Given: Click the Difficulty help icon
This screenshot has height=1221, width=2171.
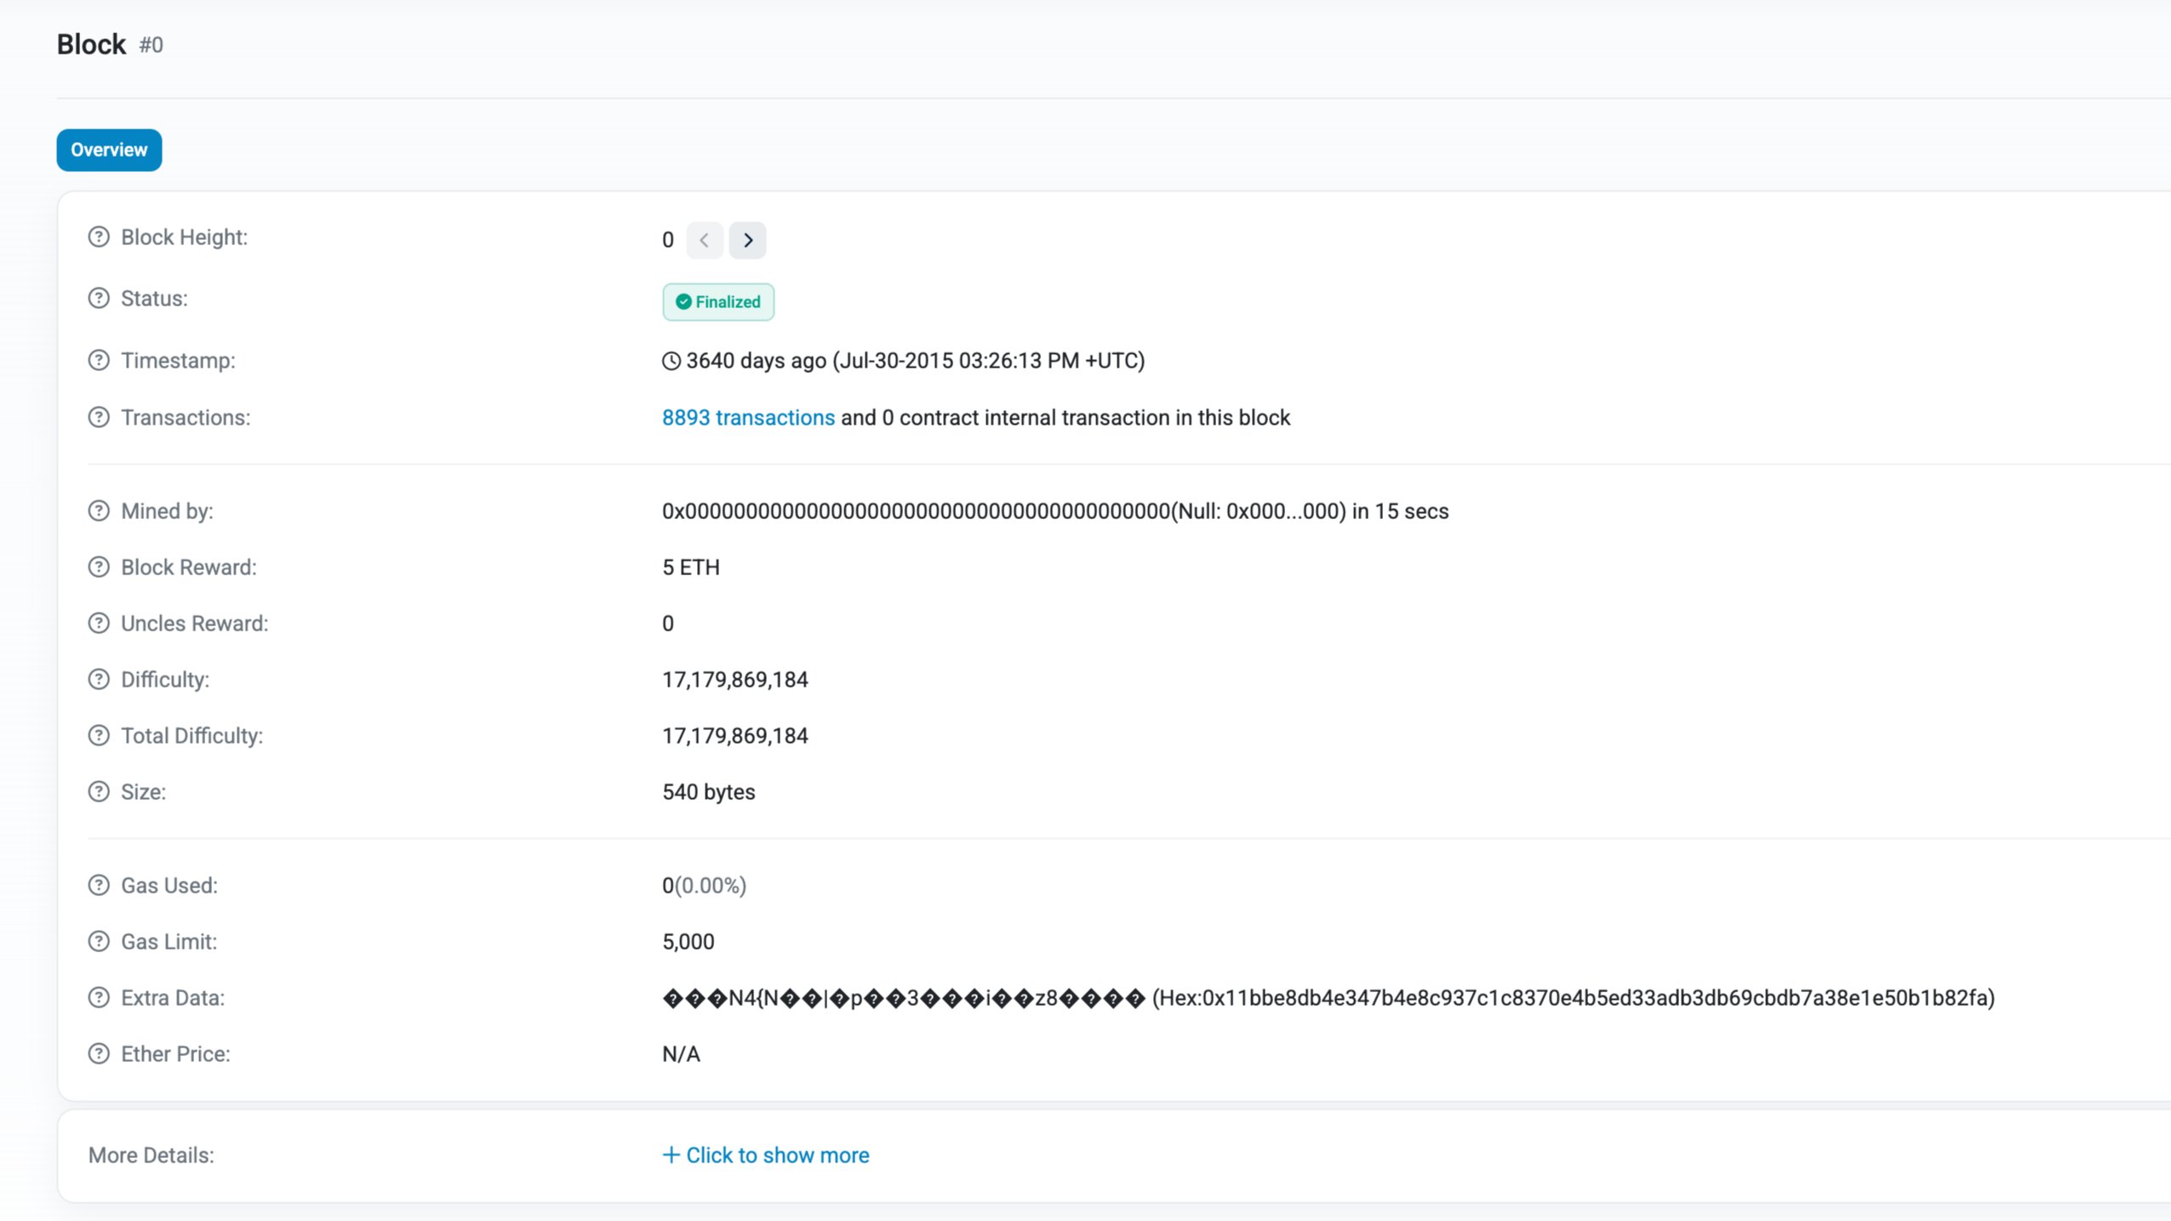Looking at the screenshot, I should pos(99,680).
